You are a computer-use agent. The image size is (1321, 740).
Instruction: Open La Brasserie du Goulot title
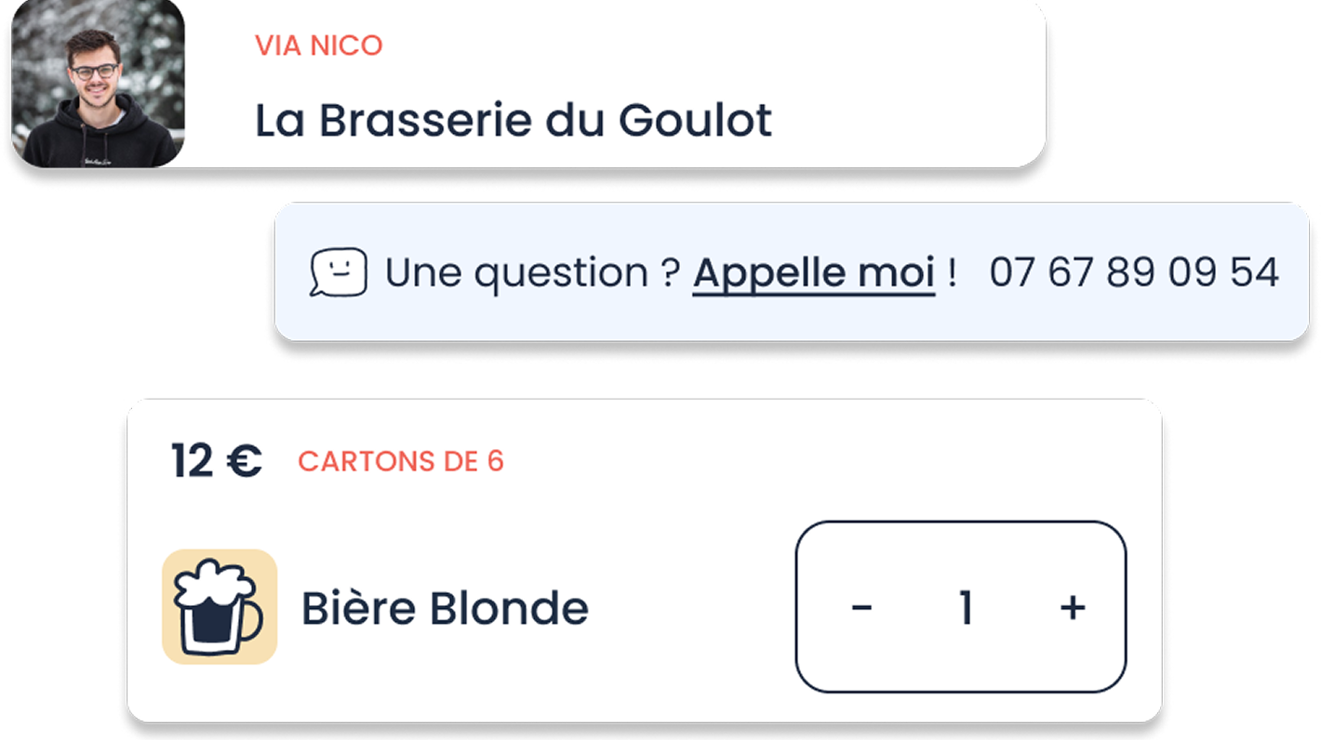coord(513,121)
